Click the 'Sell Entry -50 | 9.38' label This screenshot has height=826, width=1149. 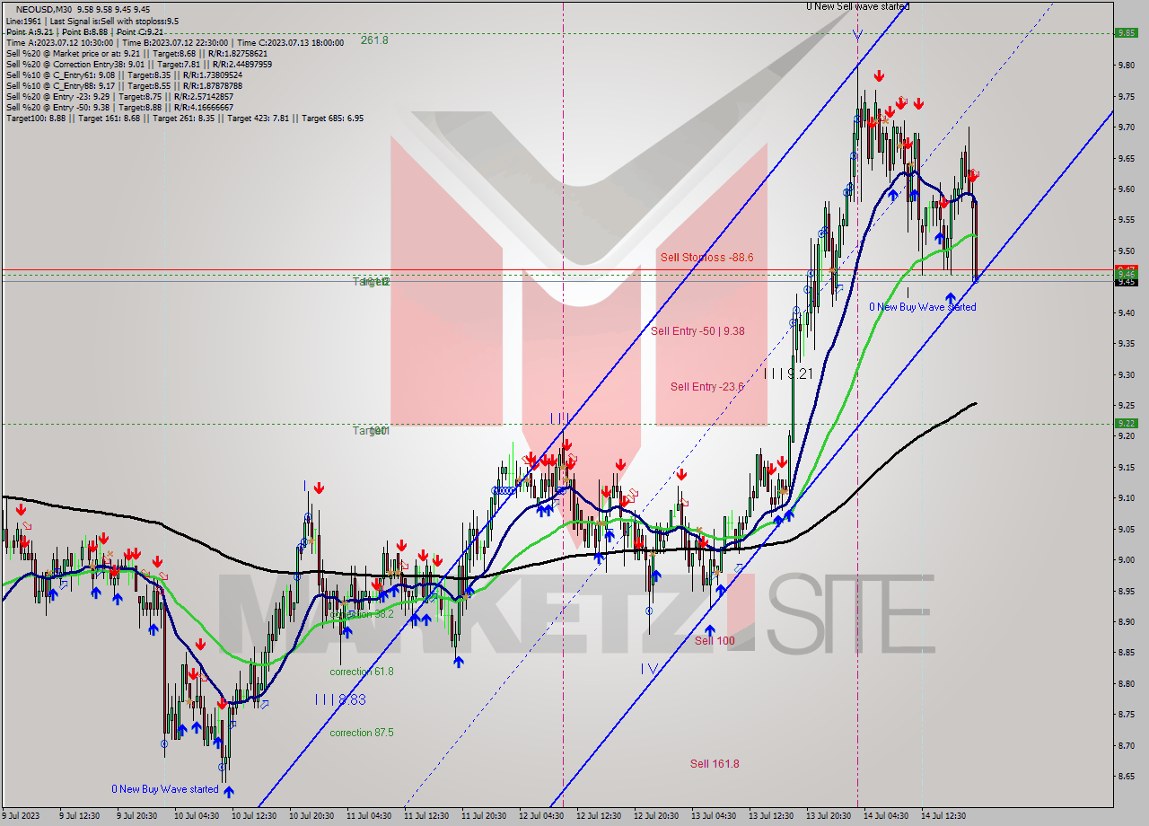[697, 331]
